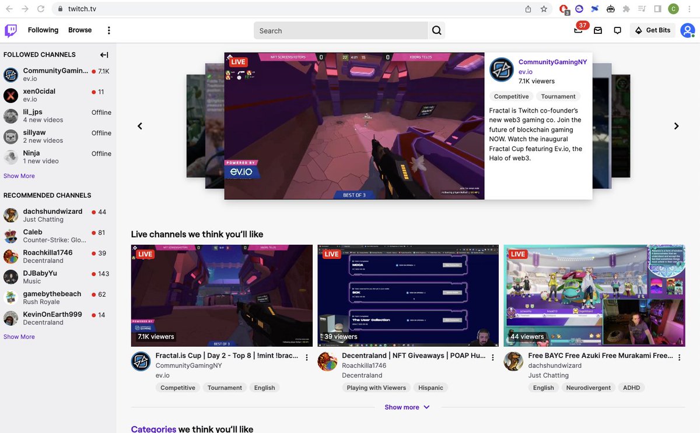Screen dimensions: 700x433
Task: Click Tournament tag in carousel
Action: pos(558,97)
